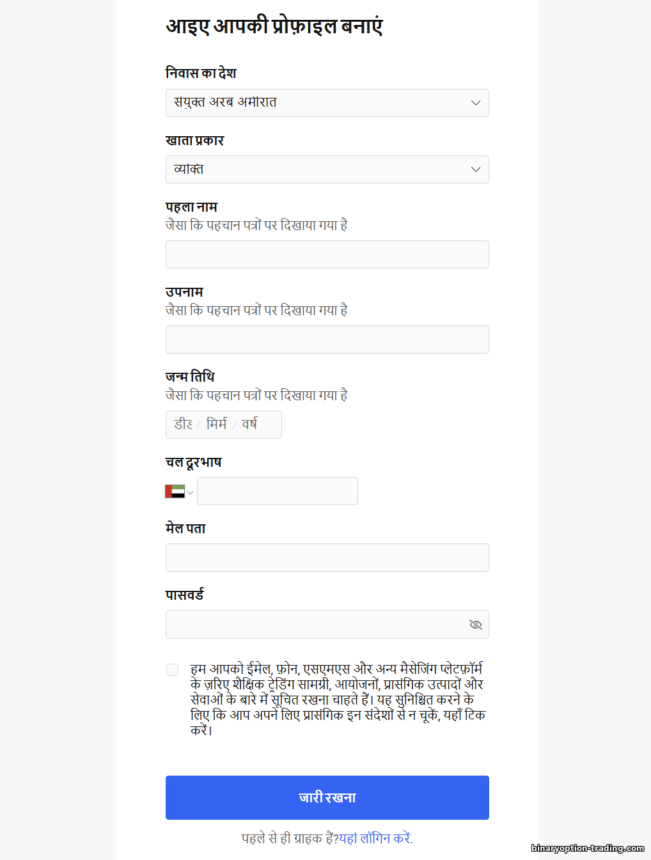The width and height of the screenshot is (651, 860).
Task: Select the day segment of जन्म तिथि
Action: coord(183,425)
